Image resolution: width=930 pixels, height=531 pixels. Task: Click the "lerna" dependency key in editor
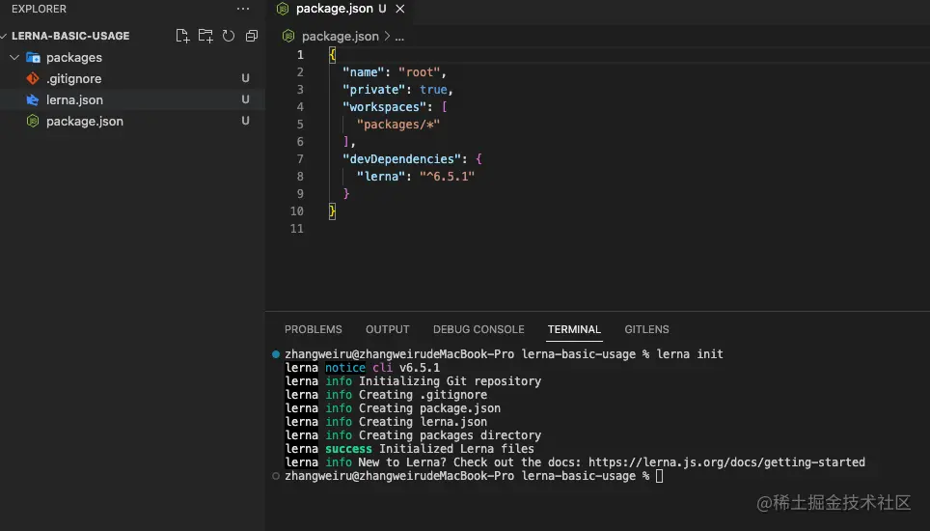click(x=381, y=177)
